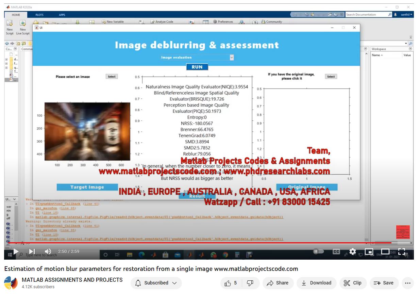Expand the 'q...' folder tree node
This screenshot has width=419, height=294.
6,68
